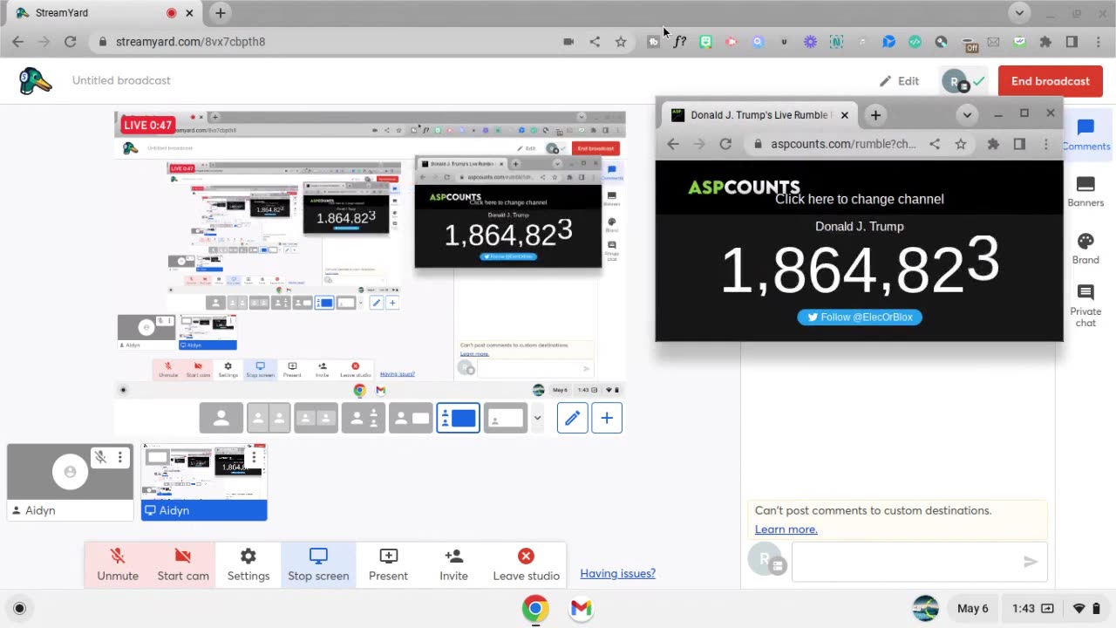Open the Private chat tab
The image size is (1116, 628).
point(1085,305)
